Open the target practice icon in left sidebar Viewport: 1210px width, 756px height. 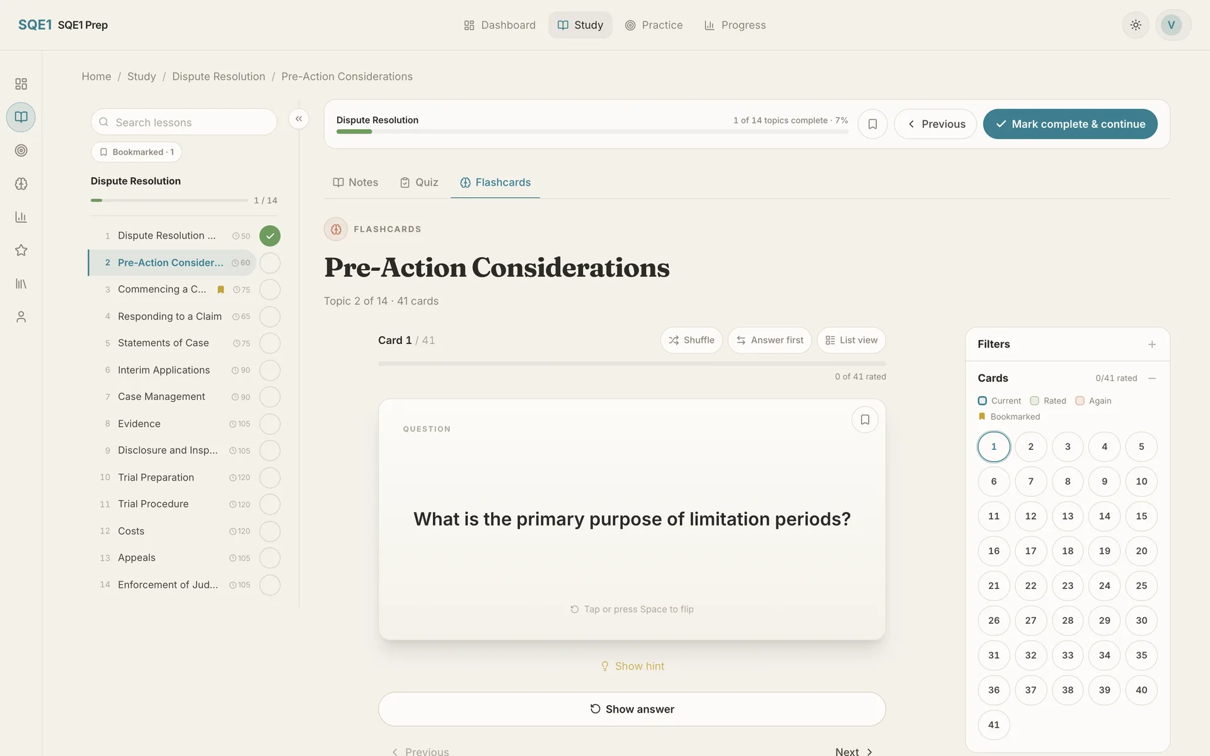pos(21,151)
